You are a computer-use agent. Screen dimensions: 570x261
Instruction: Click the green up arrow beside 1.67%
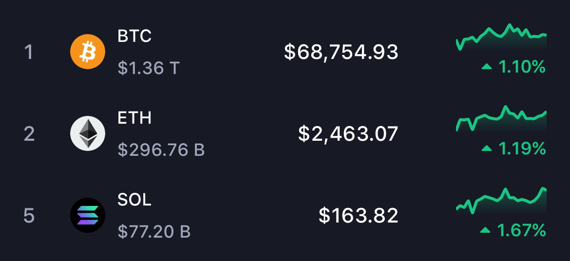tap(485, 230)
